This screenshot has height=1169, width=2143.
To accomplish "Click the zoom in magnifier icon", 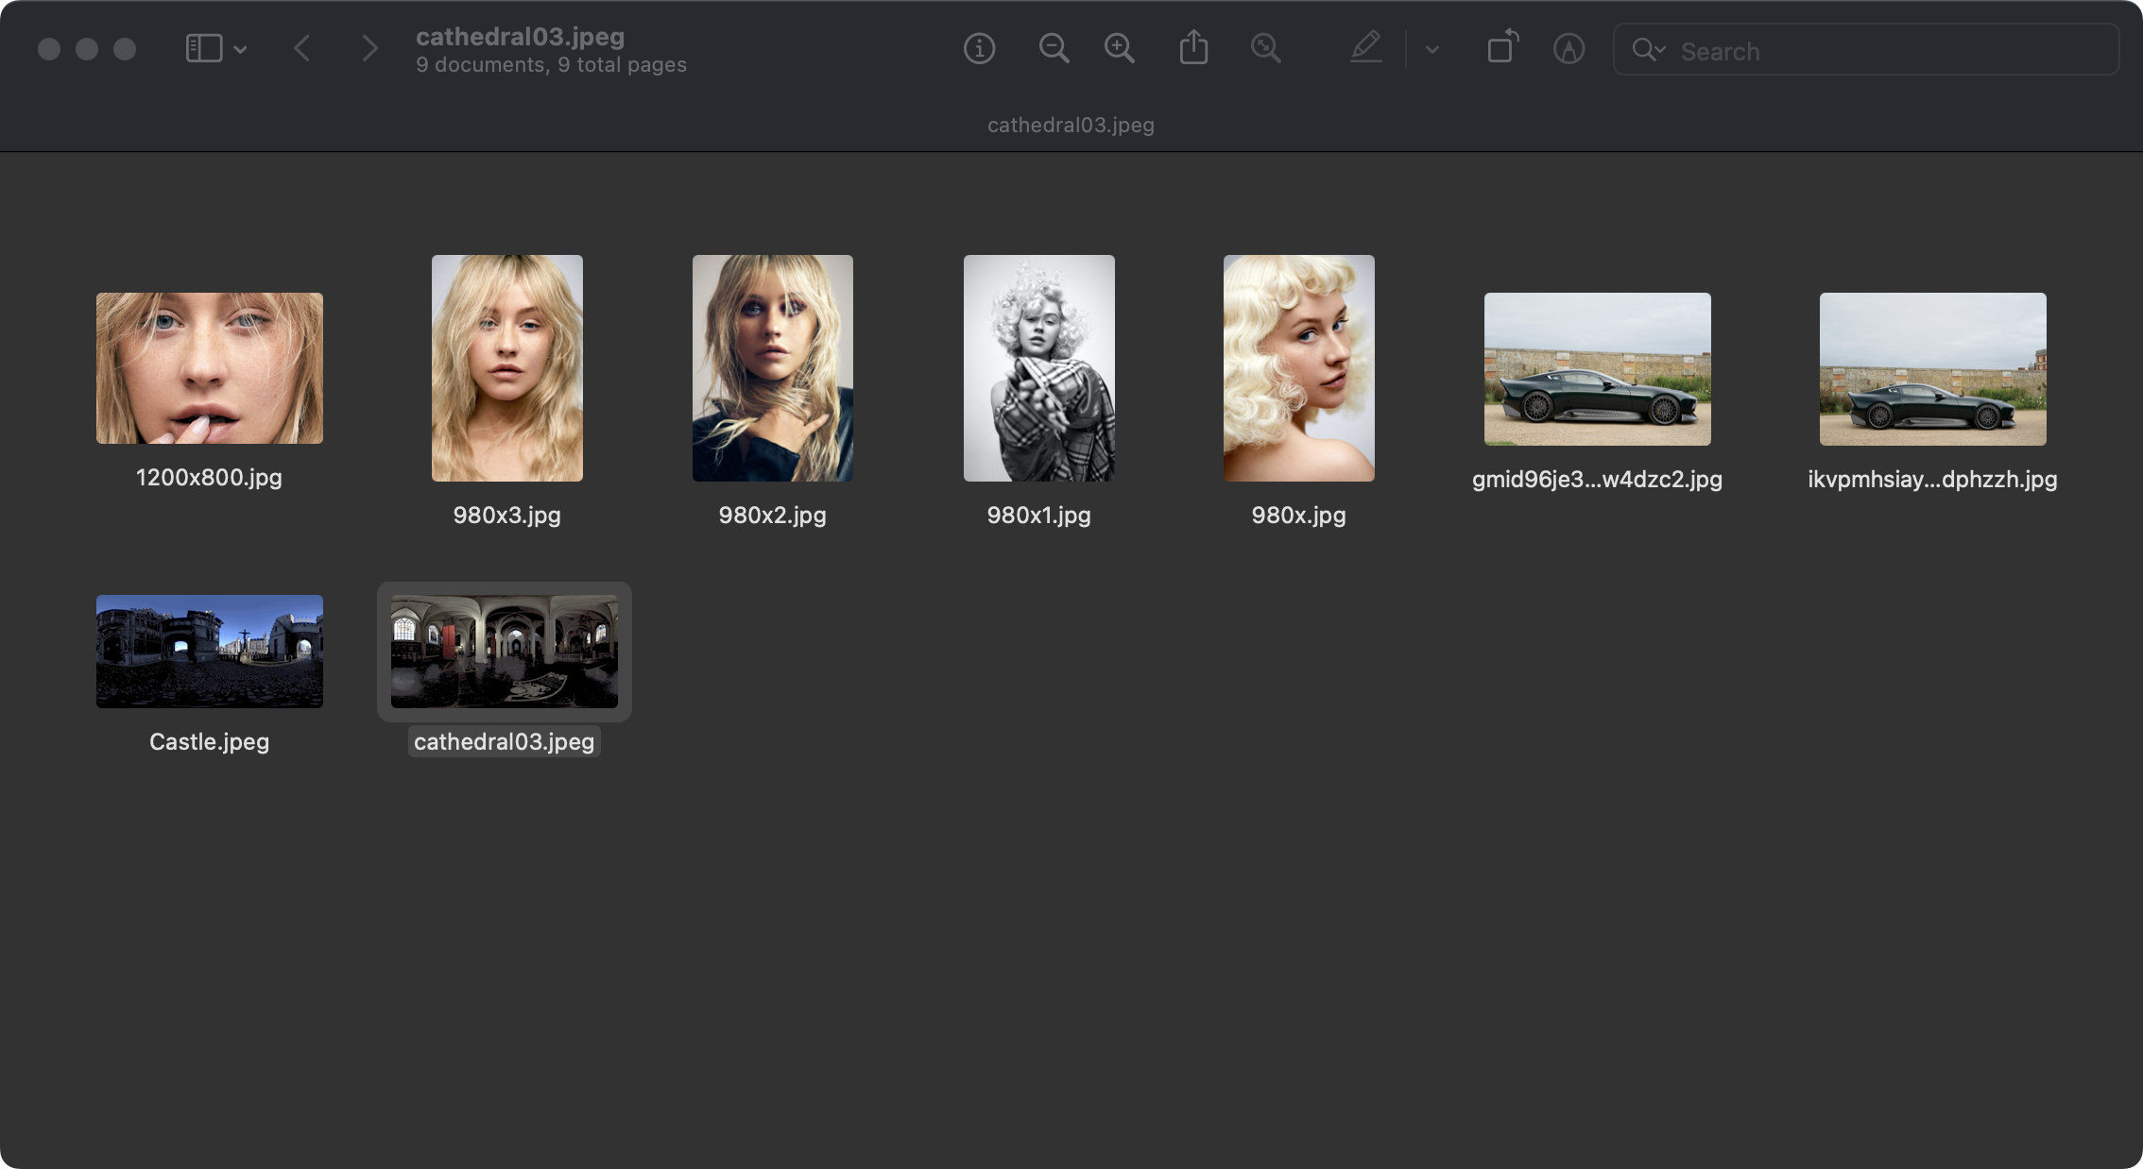I will [x=1120, y=48].
